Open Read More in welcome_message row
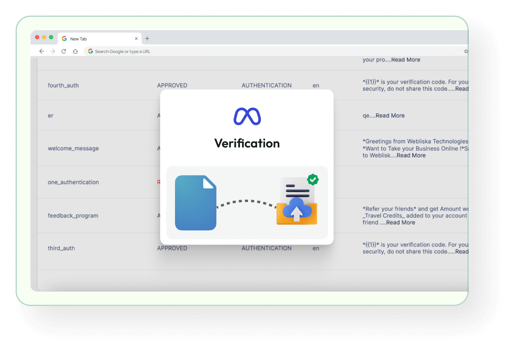The height and width of the screenshot is (353, 516). click(x=411, y=155)
